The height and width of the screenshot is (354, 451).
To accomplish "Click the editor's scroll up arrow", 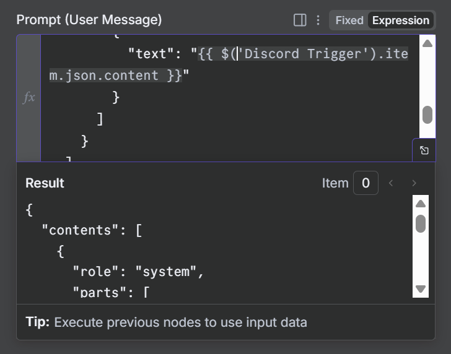I will (427, 43).
